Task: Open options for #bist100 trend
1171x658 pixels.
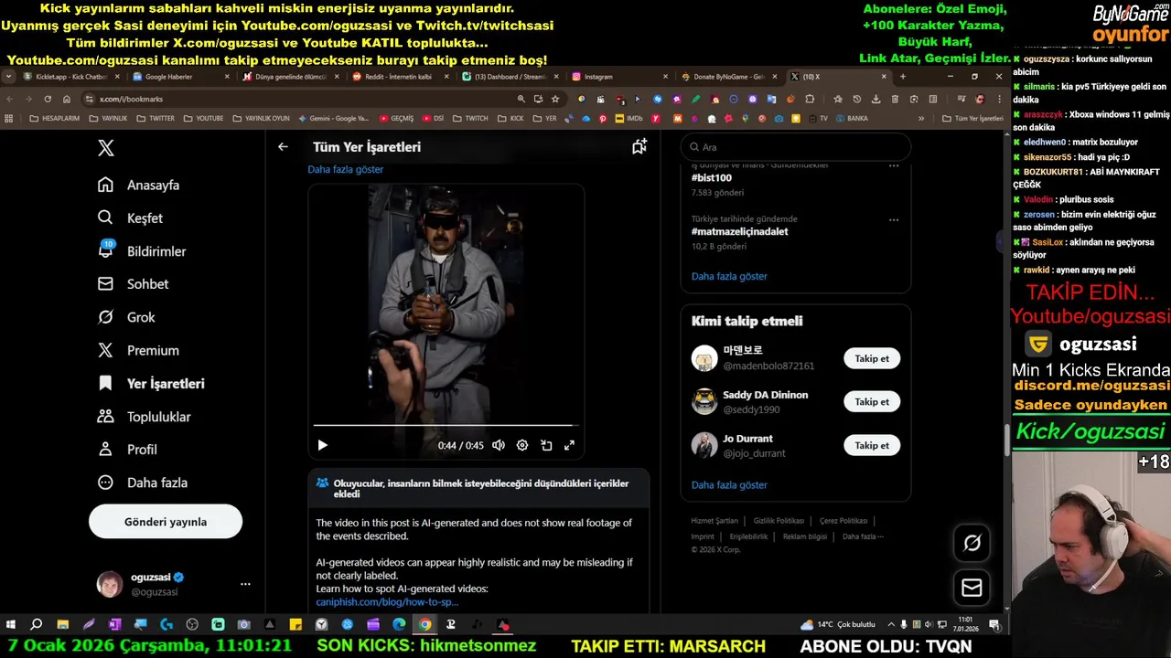Action: click(894, 166)
